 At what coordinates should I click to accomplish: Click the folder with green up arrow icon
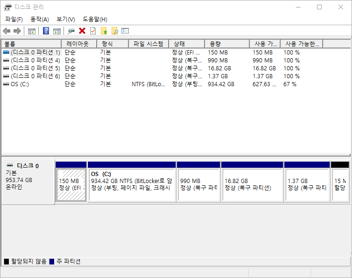pyautogui.click(x=104, y=31)
